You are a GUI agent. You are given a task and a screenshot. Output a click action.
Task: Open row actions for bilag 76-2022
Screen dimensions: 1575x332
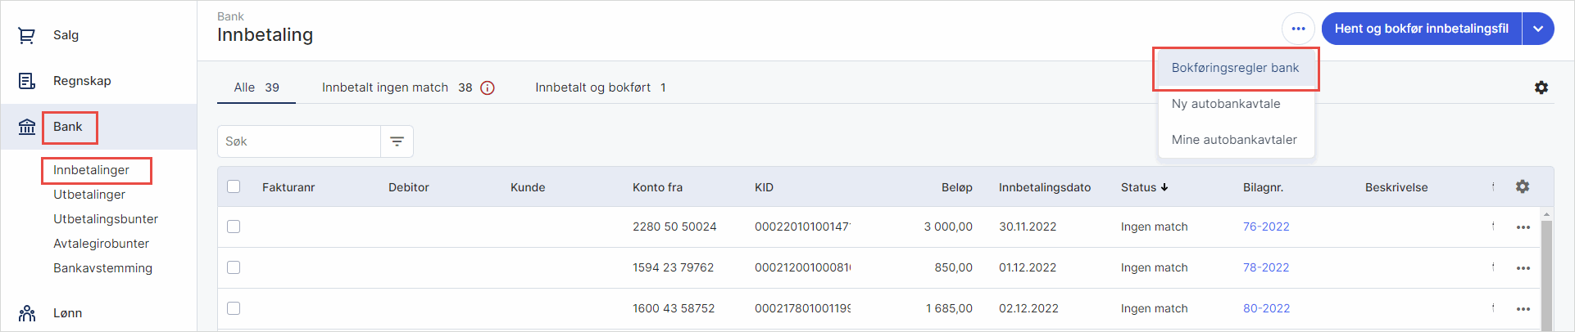1523,227
